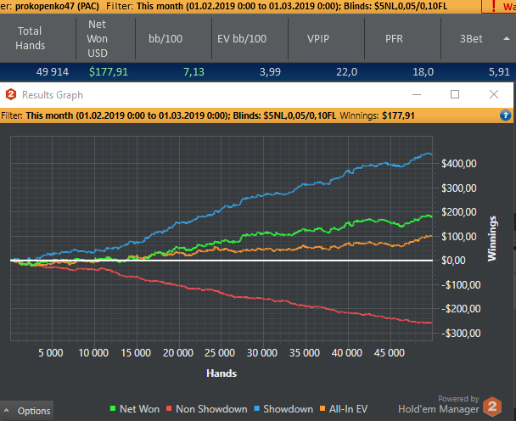The image size is (516, 421).
Task: Minimize the Results Graph window
Action: [417, 94]
